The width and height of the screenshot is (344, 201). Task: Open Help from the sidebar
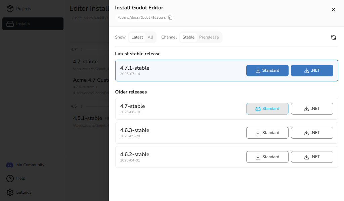pos(16,179)
